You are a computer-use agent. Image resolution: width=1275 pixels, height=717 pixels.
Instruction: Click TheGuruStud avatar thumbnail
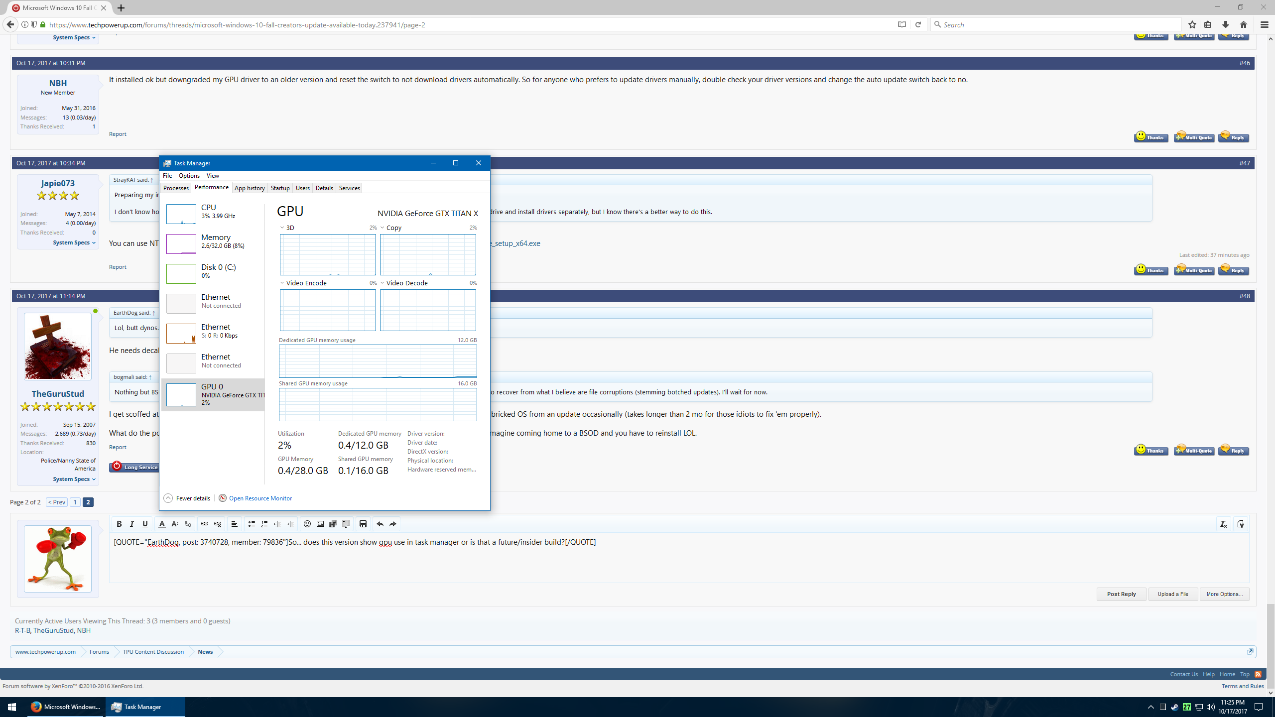click(x=58, y=347)
